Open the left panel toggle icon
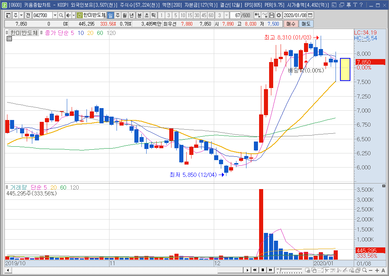389x276 pixels. pos(8,15)
